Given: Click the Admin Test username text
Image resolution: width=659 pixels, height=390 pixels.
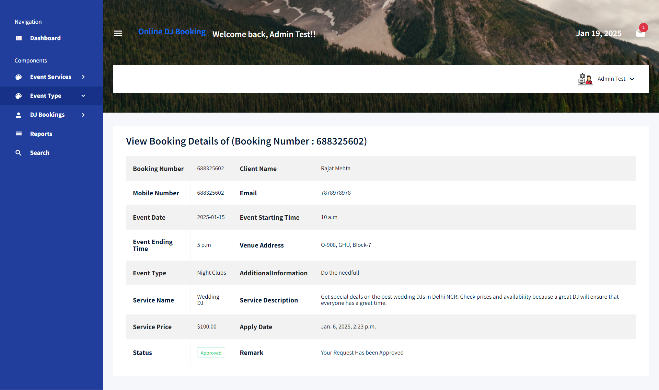Looking at the screenshot, I should [611, 79].
